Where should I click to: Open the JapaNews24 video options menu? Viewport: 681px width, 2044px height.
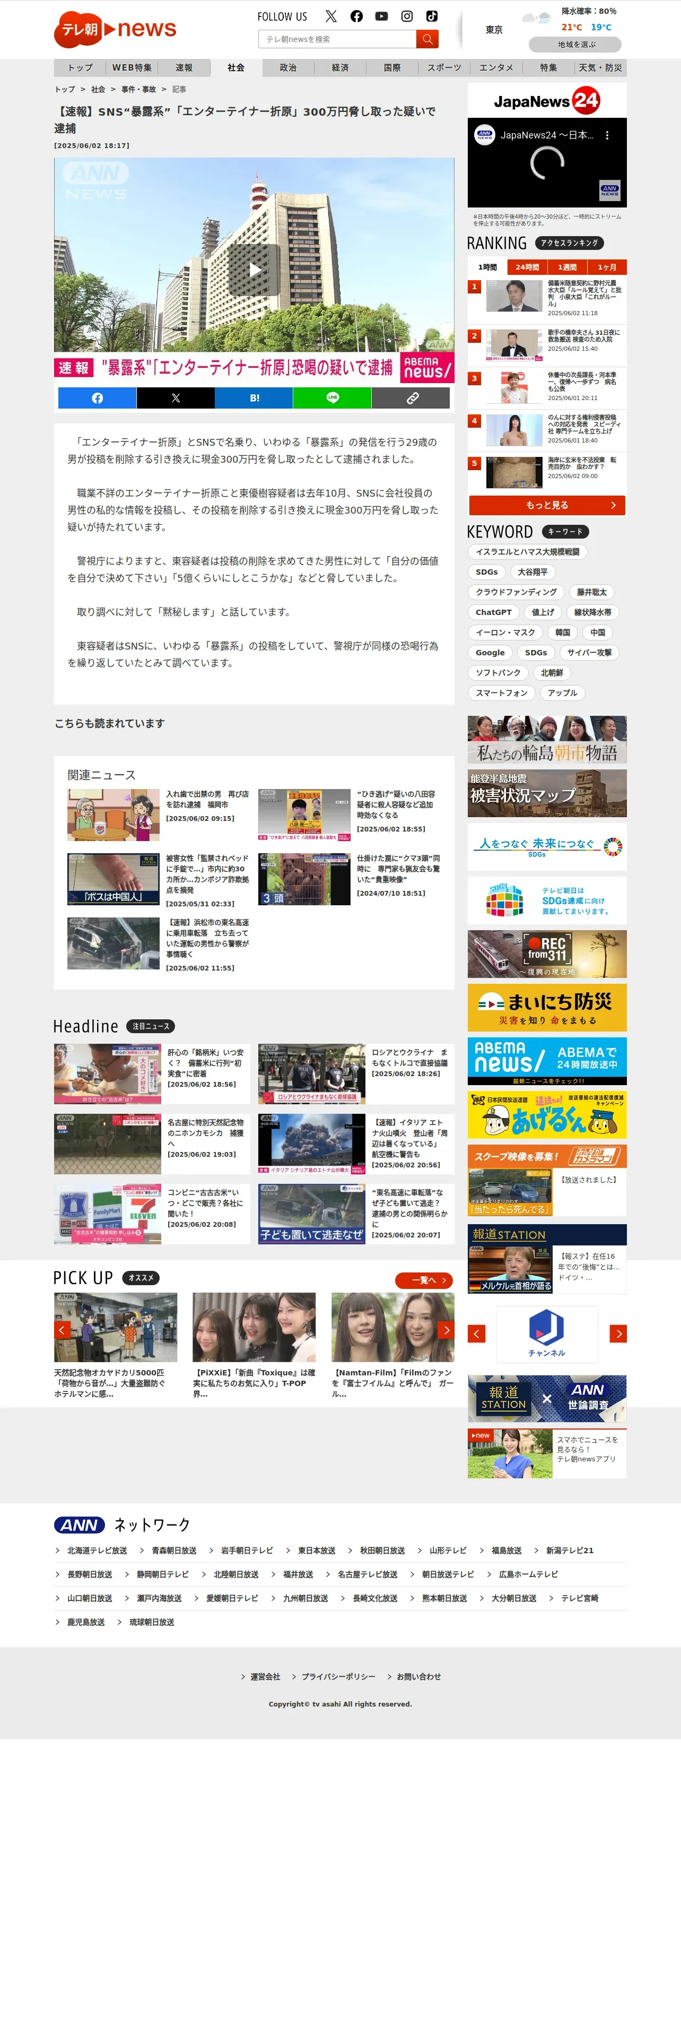click(607, 135)
